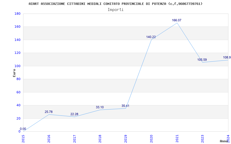The height and width of the screenshot is (144, 231).
Task: Click the 180 y-axis tick label
Action: click(17, 14)
